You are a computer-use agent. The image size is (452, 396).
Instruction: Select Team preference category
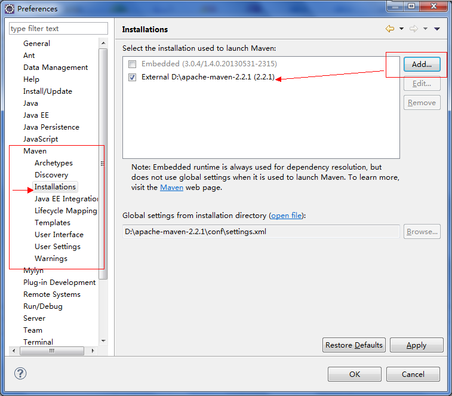33,330
